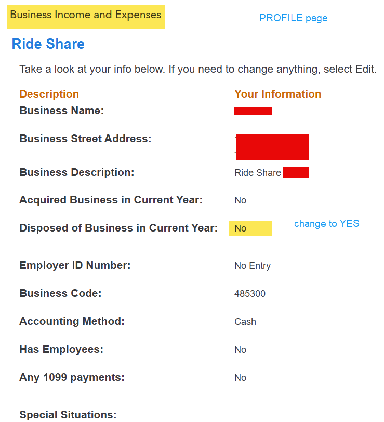Click the Special Situations label
The image size is (384, 422).
tap(68, 415)
